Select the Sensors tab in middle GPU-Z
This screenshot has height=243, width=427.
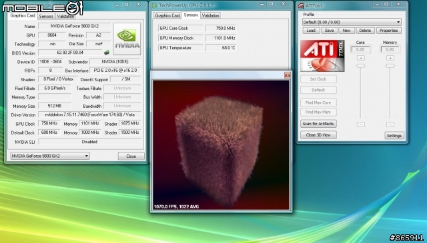click(191, 15)
